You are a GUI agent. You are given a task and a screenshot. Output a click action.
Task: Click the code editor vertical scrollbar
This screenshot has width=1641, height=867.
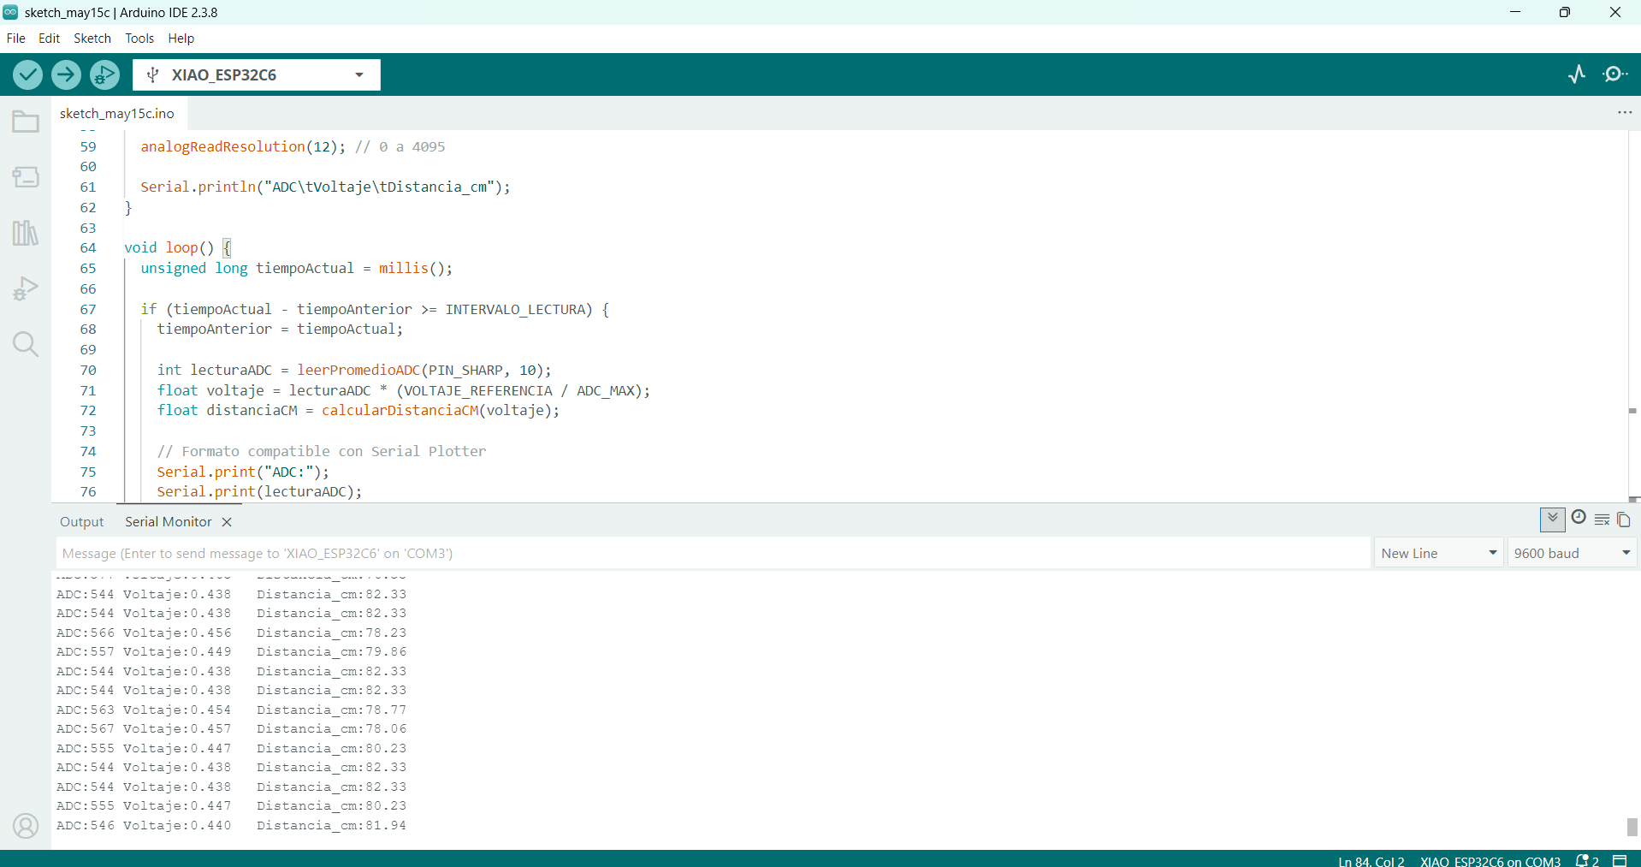coord(1632,316)
